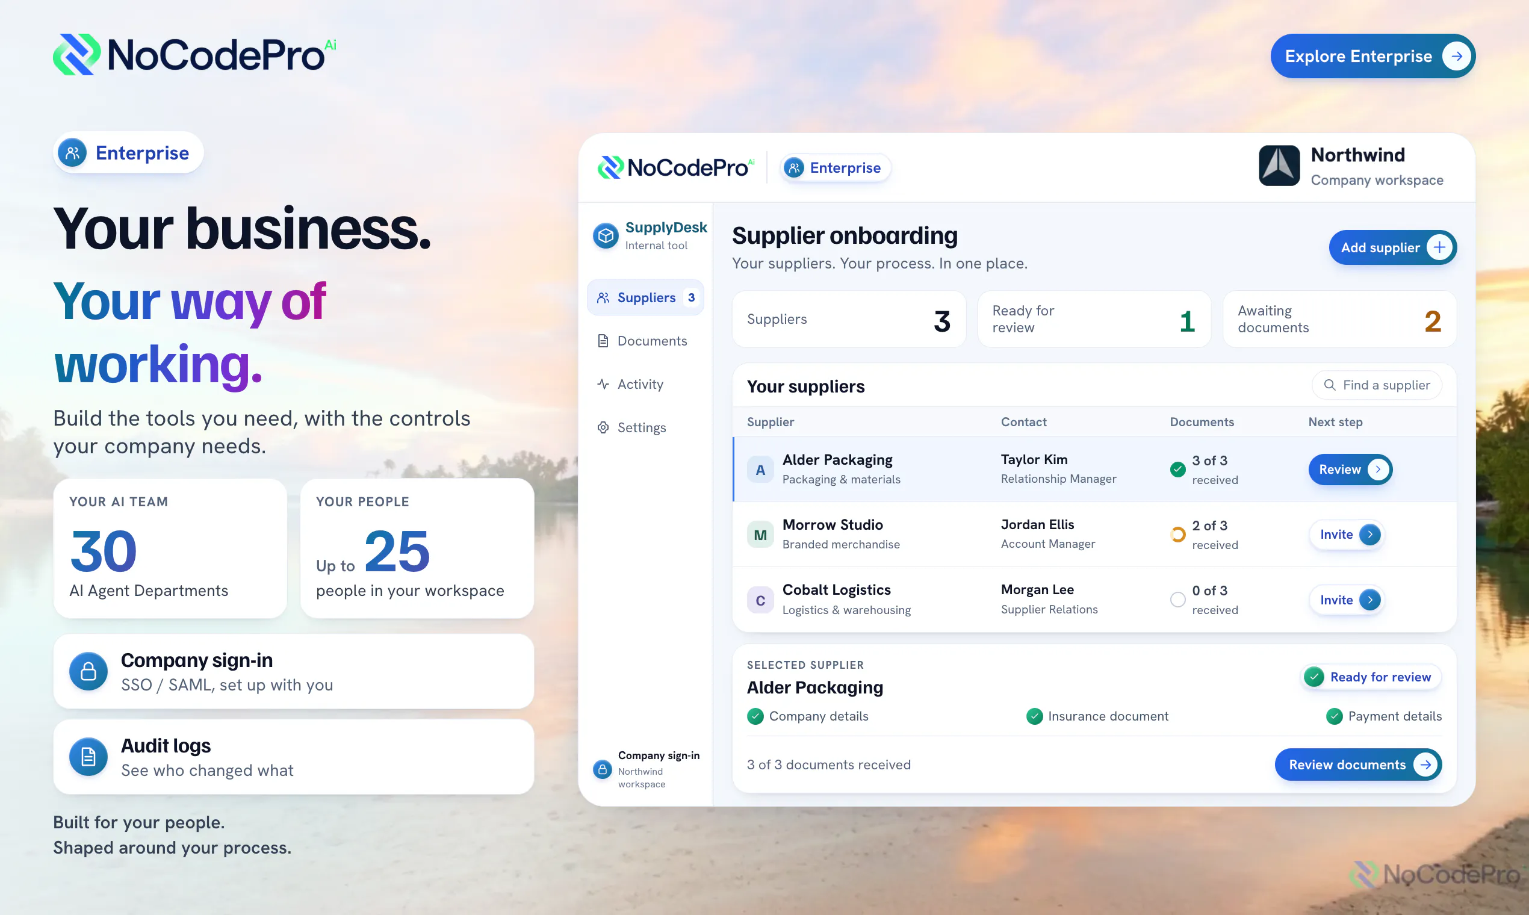Screen dimensions: 1529x915
Task: Click the Suppliers count card
Action: pyautogui.click(x=848, y=320)
